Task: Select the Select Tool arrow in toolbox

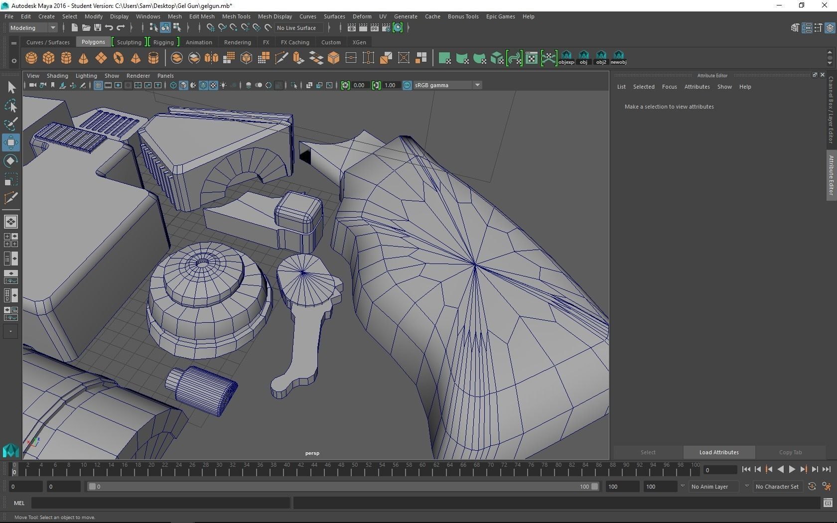Action: (x=11, y=88)
